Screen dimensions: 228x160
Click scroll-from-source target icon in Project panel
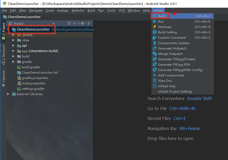pos(69,23)
